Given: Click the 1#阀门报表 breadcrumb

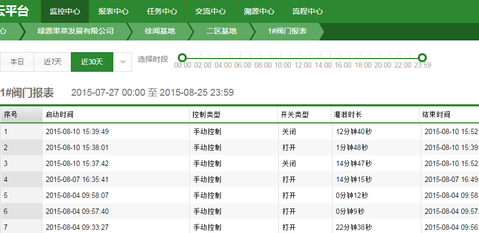Looking at the screenshot, I should tap(287, 31).
